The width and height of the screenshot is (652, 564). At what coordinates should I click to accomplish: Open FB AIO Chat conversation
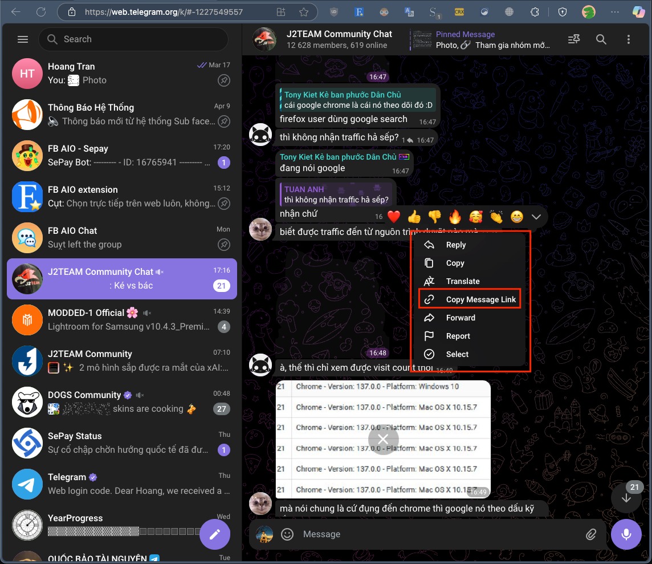tap(122, 237)
